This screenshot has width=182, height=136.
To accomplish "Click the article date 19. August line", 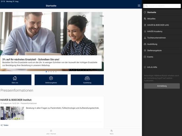I will 18,103.
